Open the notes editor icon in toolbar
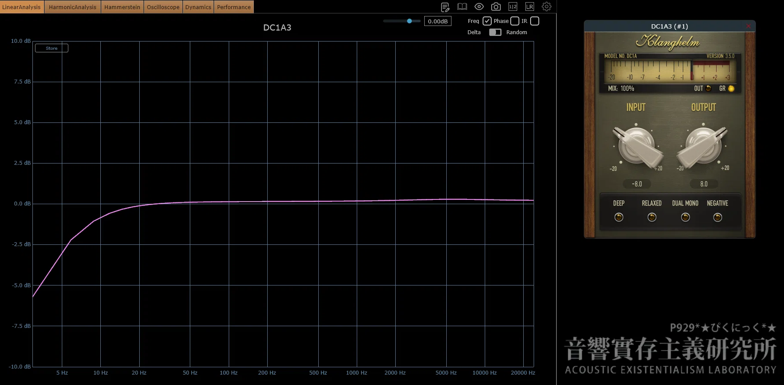The width and height of the screenshot is (784, 385). [x=445, y=7]
